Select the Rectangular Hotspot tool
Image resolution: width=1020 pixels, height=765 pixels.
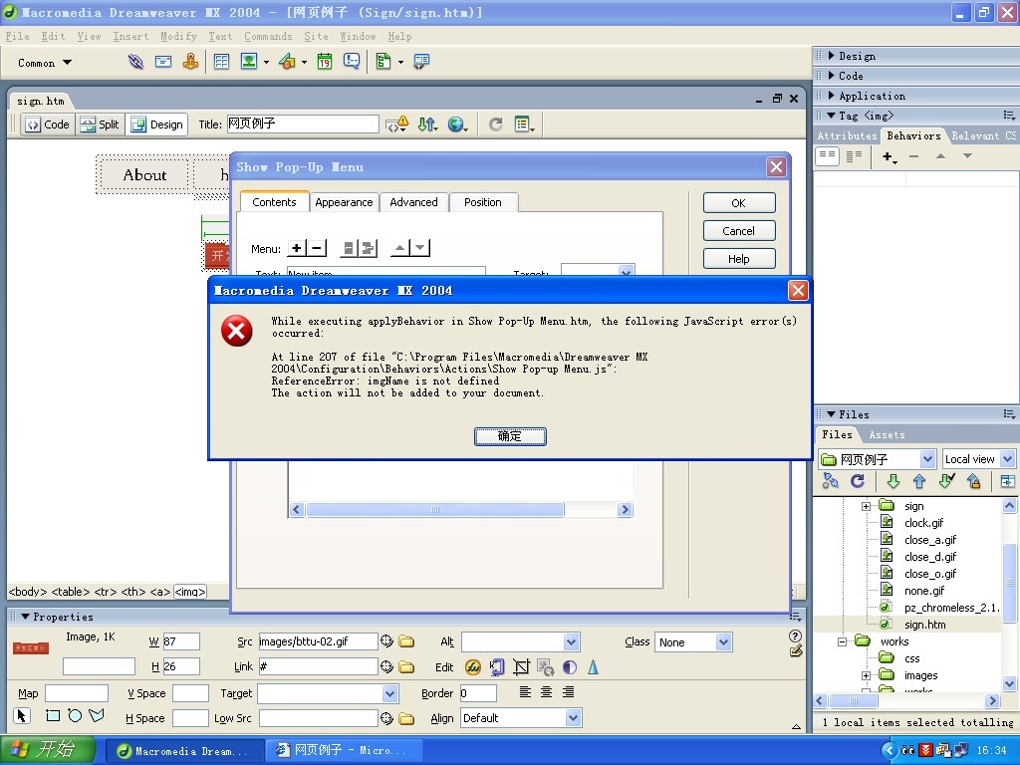point(53,716)
